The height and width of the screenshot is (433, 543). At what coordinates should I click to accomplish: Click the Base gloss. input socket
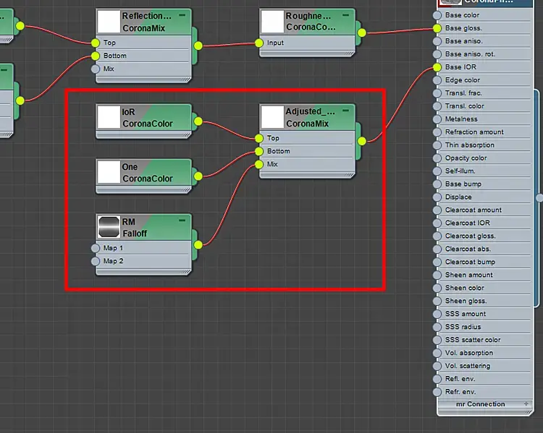[437, 28]
